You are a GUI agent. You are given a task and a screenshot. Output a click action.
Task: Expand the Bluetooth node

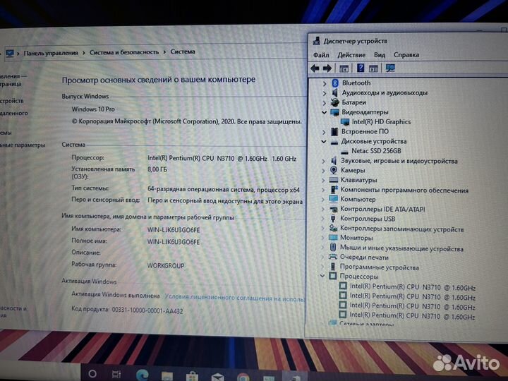tap(325, 83)
